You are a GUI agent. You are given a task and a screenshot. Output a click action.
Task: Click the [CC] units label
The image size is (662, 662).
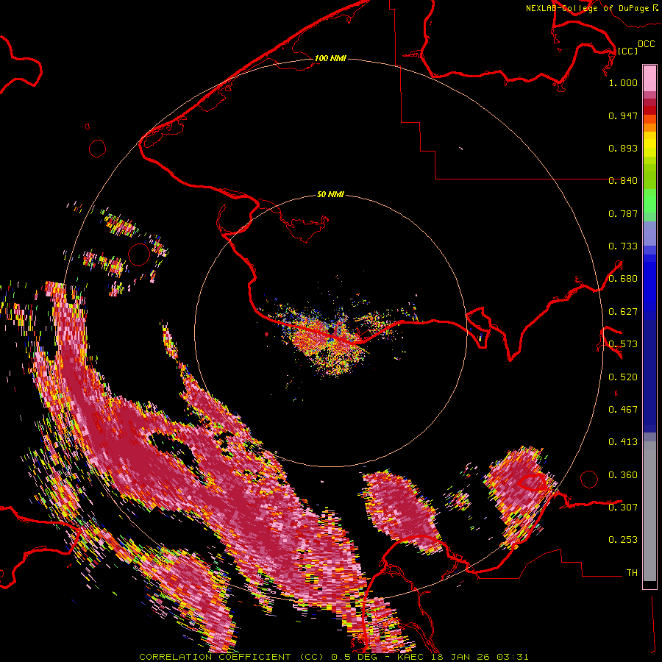tap(627, 51)
